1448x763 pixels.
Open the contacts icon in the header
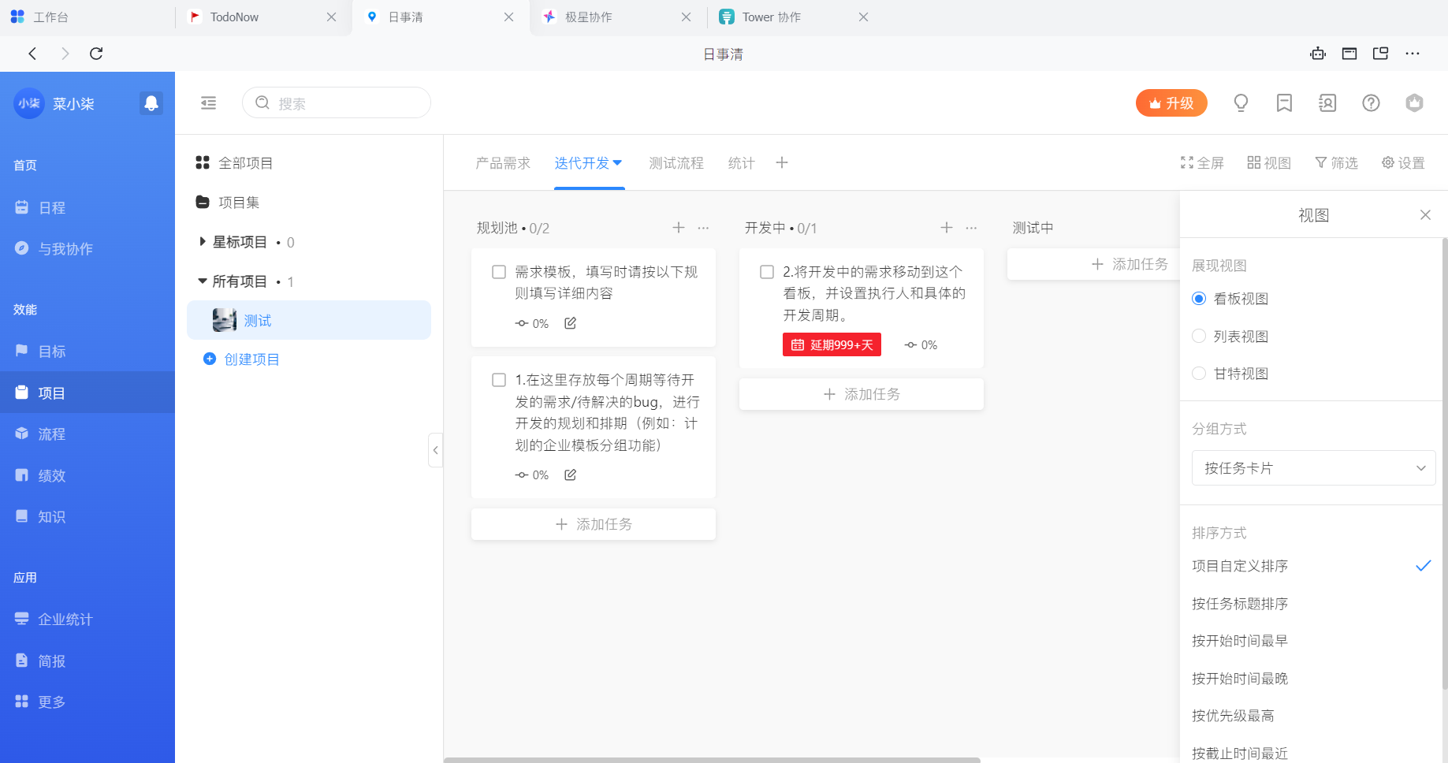1327,103
